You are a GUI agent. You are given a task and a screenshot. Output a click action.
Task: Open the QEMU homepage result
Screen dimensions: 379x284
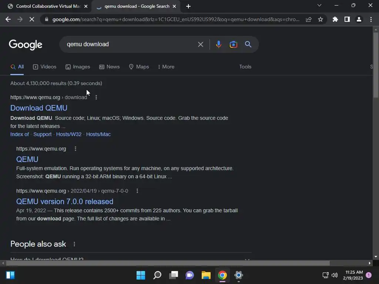pyautogui.click(x=27, y=159)
